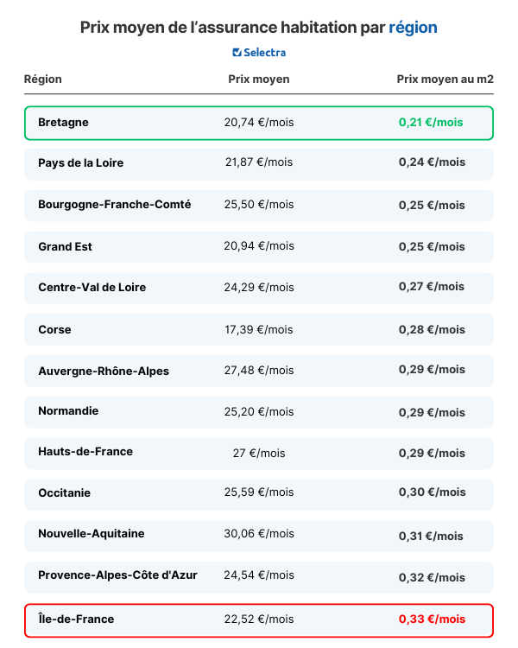
Task: Click Grand Est region name
Action: point(66,247)
